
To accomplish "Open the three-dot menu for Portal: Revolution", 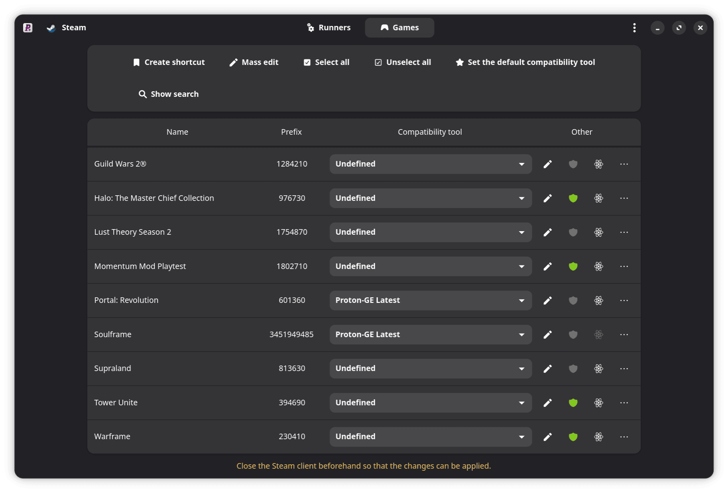I will [624, 301].
